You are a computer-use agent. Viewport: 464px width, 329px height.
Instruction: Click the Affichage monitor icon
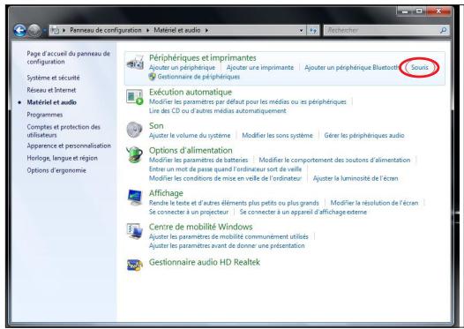tap(135, 198)
